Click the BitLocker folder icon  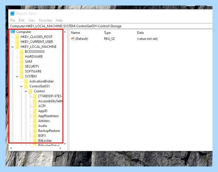(35, 141)
